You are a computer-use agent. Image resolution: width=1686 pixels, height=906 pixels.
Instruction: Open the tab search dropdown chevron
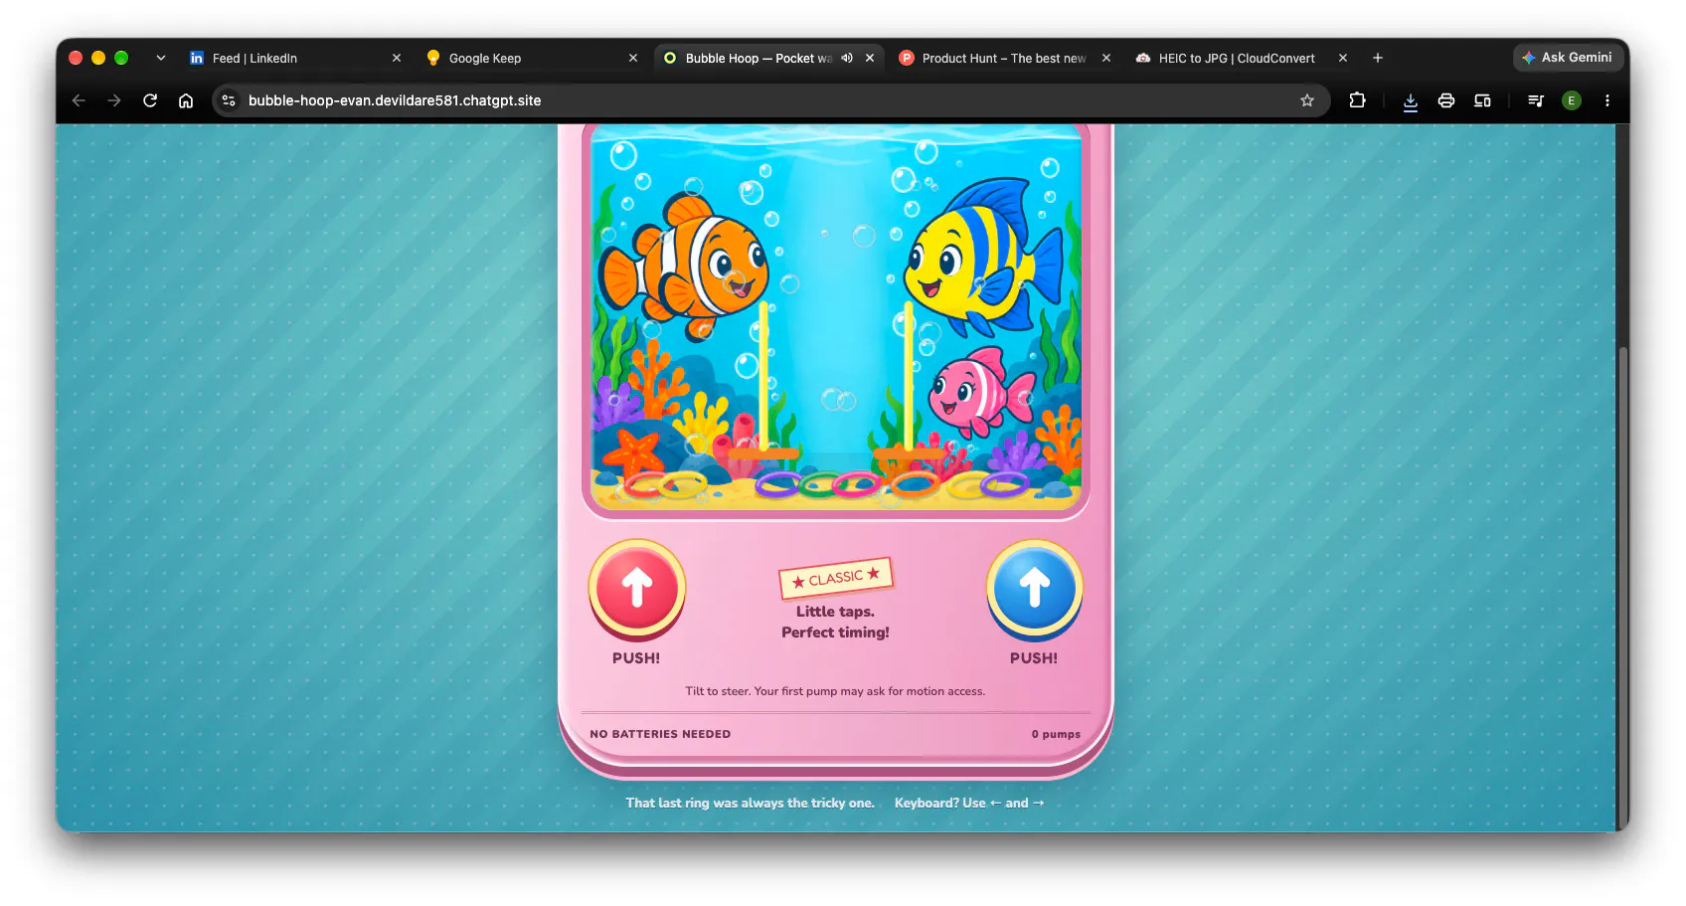pos(161,58)
